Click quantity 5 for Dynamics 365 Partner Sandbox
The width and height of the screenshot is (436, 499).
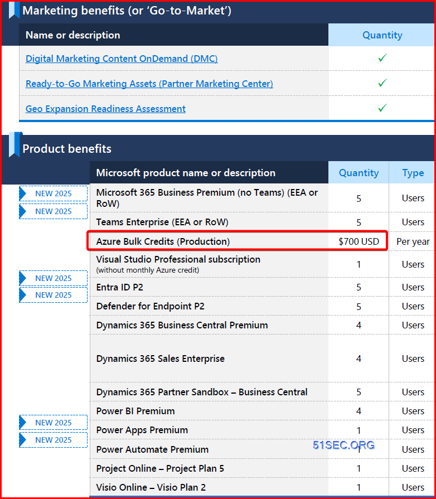pyautogui.click(x=359, y=392)
